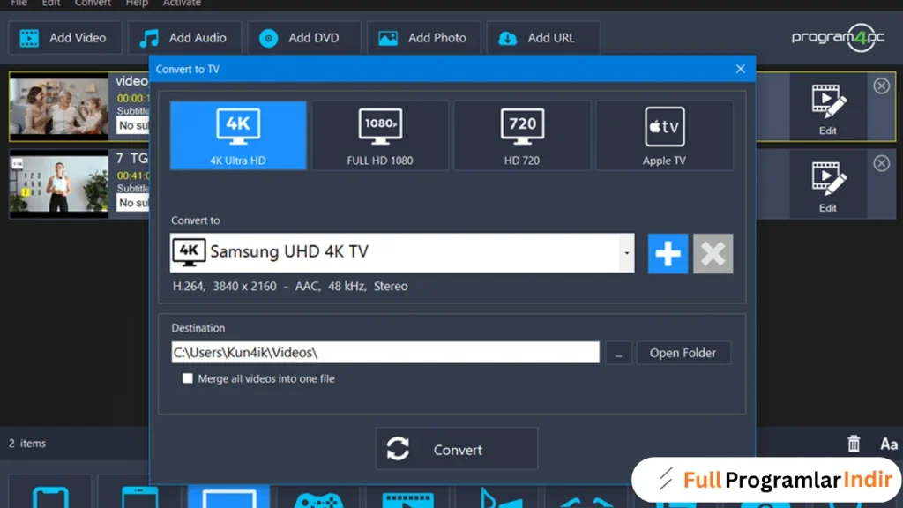The image size is (903, 508).
Task: Open the Activate menu
Action: [182, 4]
